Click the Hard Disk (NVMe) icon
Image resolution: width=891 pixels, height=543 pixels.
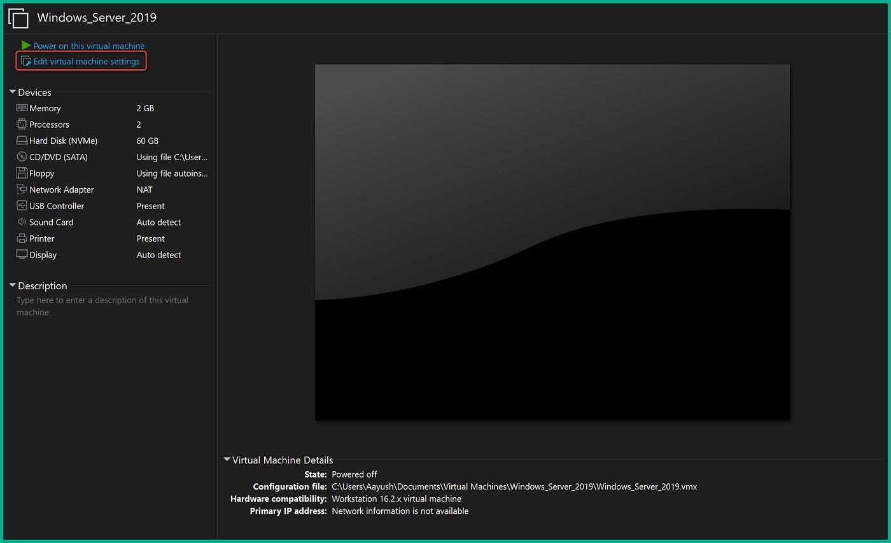22,141
